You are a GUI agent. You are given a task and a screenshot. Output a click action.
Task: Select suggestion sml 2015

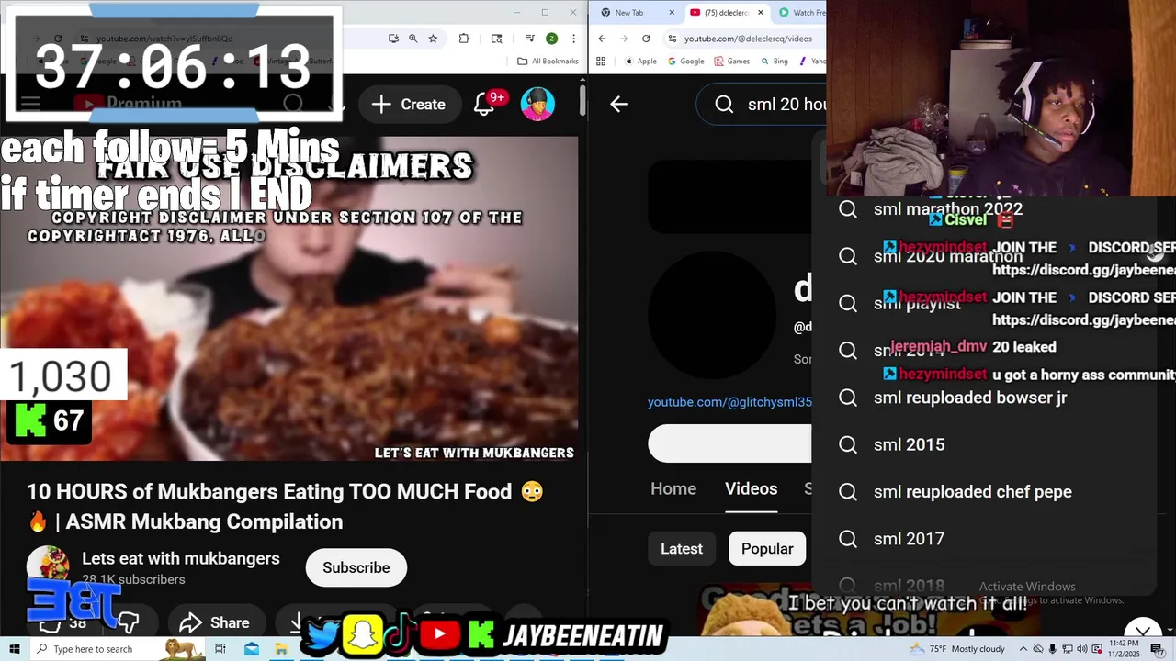tap(910, 444)
